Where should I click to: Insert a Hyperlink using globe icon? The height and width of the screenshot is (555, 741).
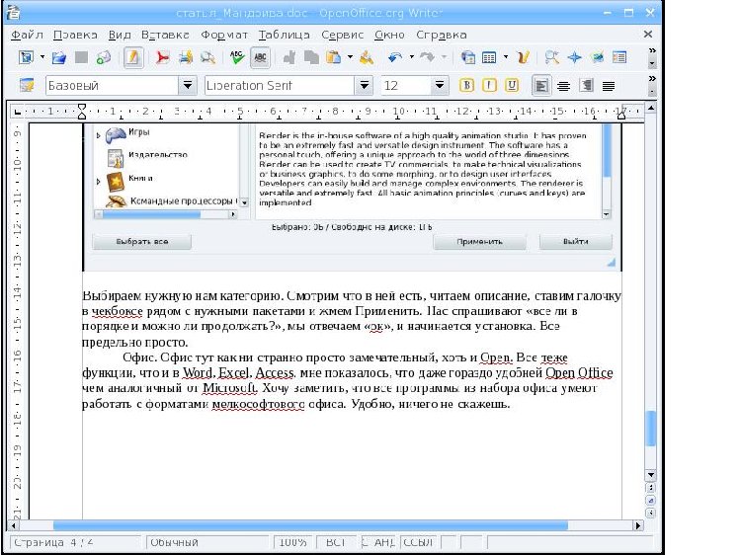click(468, 57)
